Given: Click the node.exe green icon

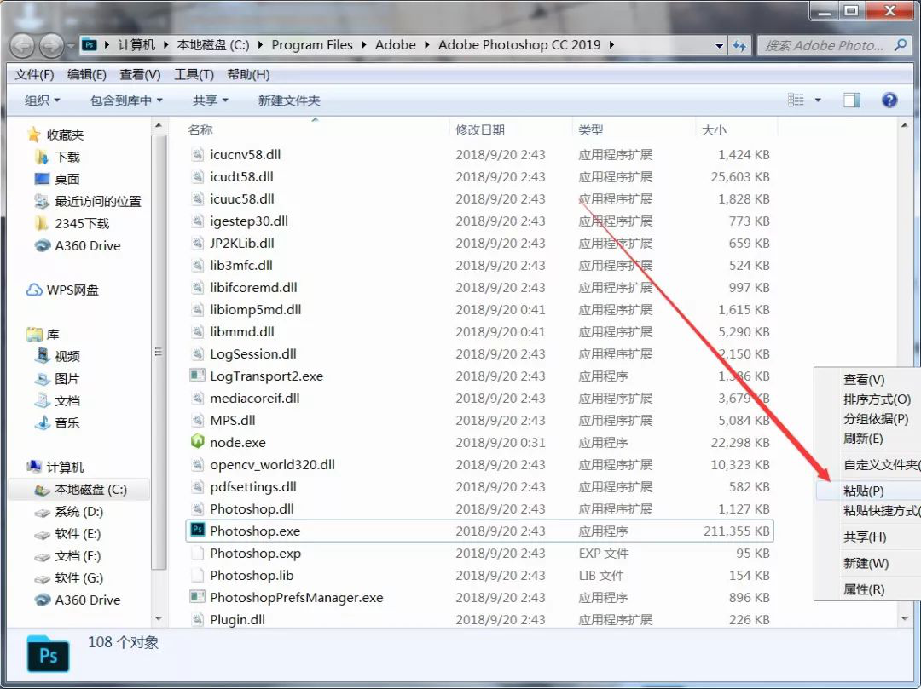Looking at the screenshot, I should point(197,441).
